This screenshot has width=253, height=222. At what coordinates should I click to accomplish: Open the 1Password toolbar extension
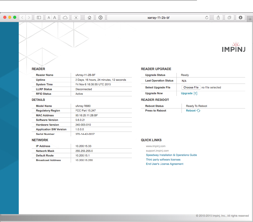coord(101,18)
